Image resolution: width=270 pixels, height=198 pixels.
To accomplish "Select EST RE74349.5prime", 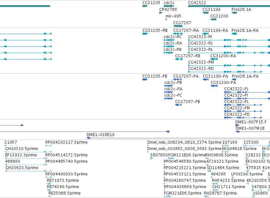I will click(x=49, y=190).
